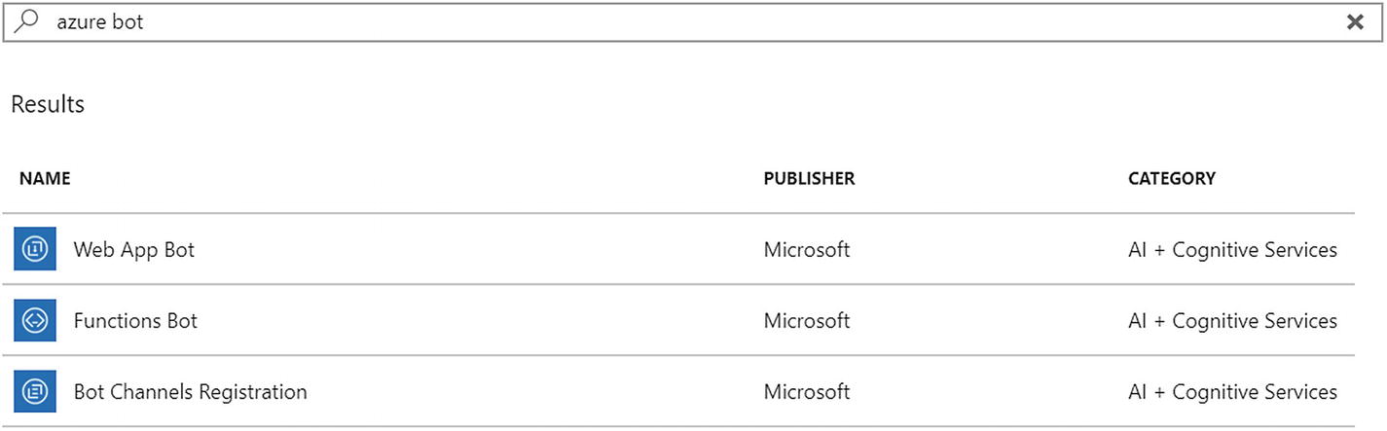Screen dimensions: 1387x431
Task: Click the Web App Bot icon
Action: coord(35,250)
